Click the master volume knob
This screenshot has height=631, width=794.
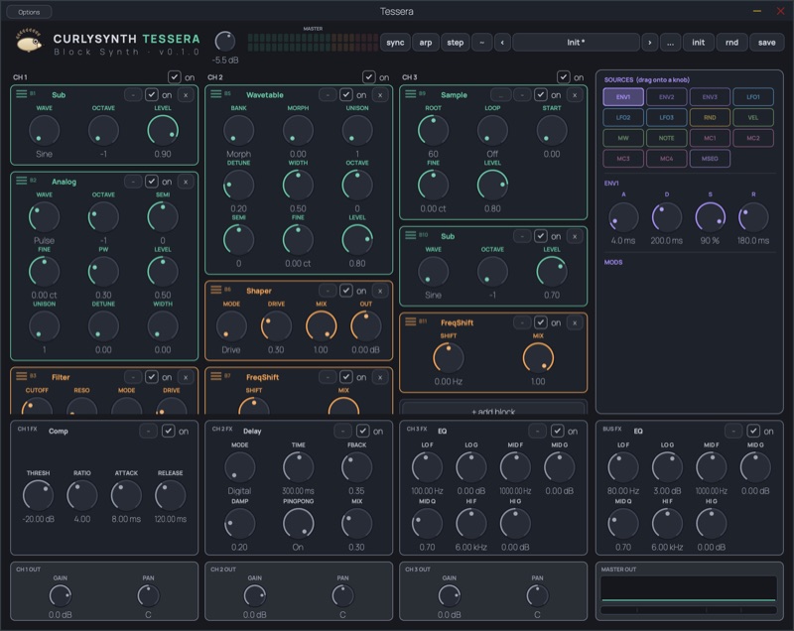225,42
